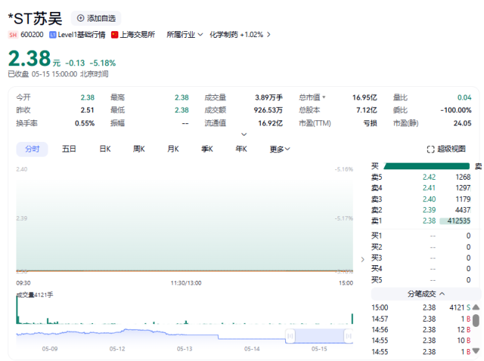Open the 更多 chart period dropdown
Image resolution: width=484 pixels, height=361 pixels.
(x=279, y=149)
